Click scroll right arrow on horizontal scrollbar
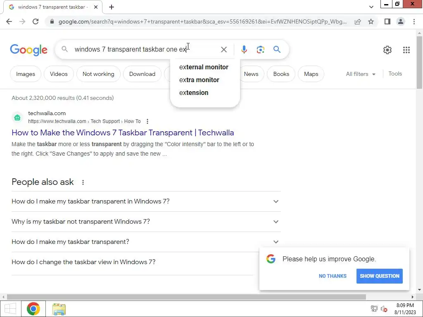This screenshot has height=317, width=423. [x=413, y=297]
